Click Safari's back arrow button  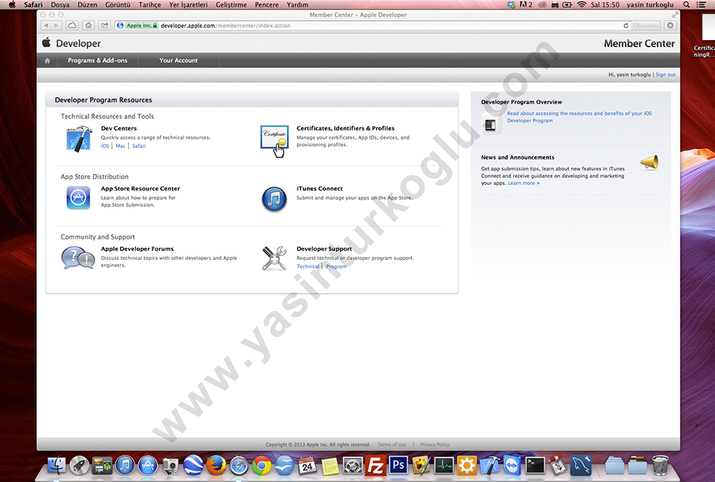coord(46,26)
